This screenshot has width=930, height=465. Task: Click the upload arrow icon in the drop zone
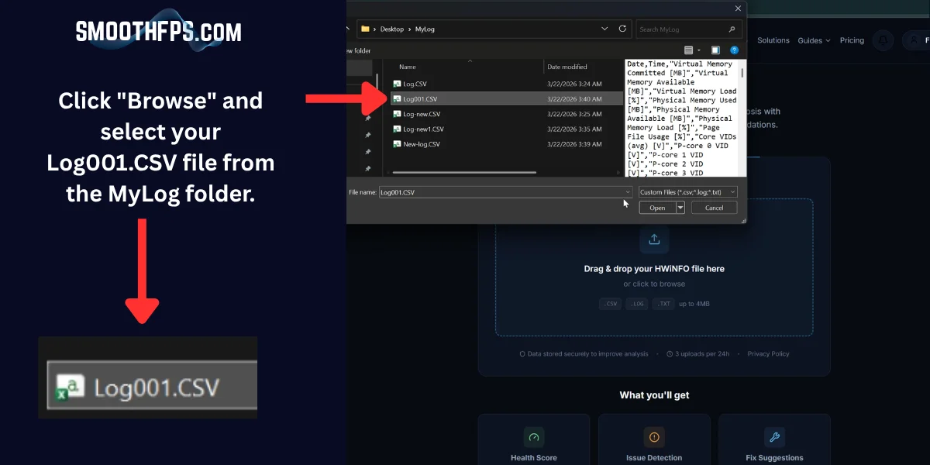pyautogui.click(x=654, y=239)
